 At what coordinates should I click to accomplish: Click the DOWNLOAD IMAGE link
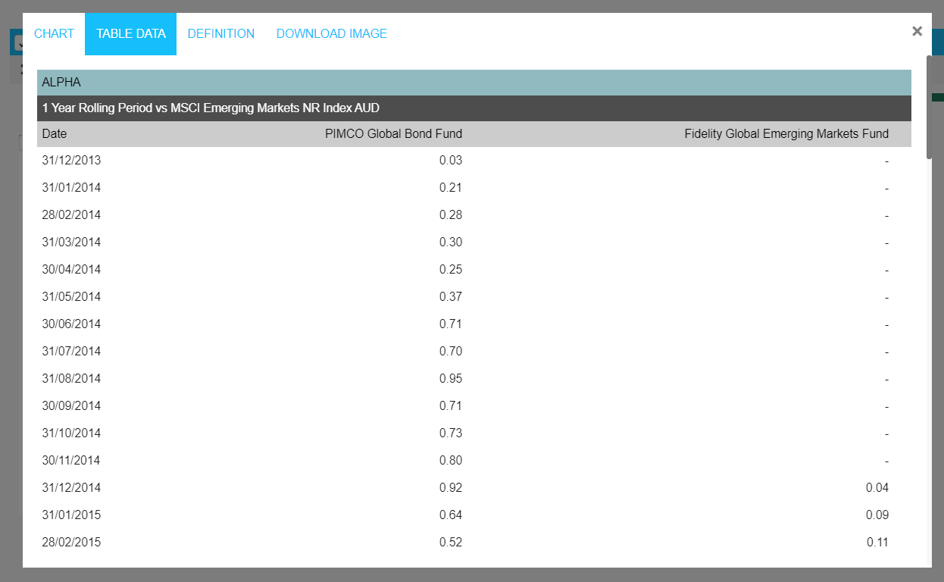tap(331, 34)
